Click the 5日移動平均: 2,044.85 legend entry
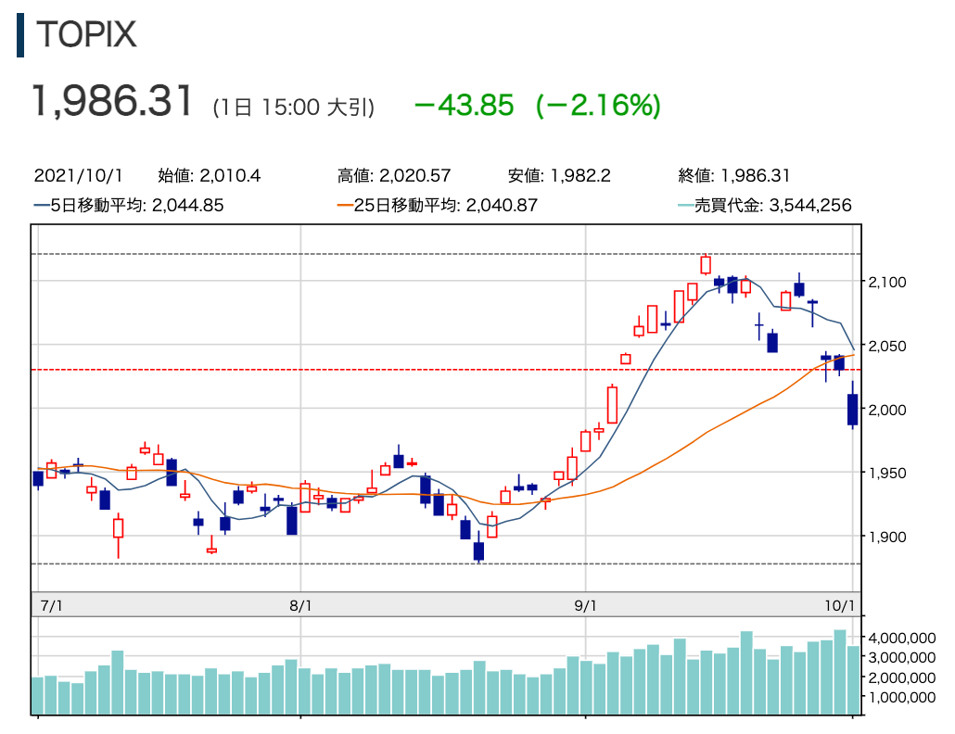The height and width of the screenshot is (734, 955). (129, 205)
